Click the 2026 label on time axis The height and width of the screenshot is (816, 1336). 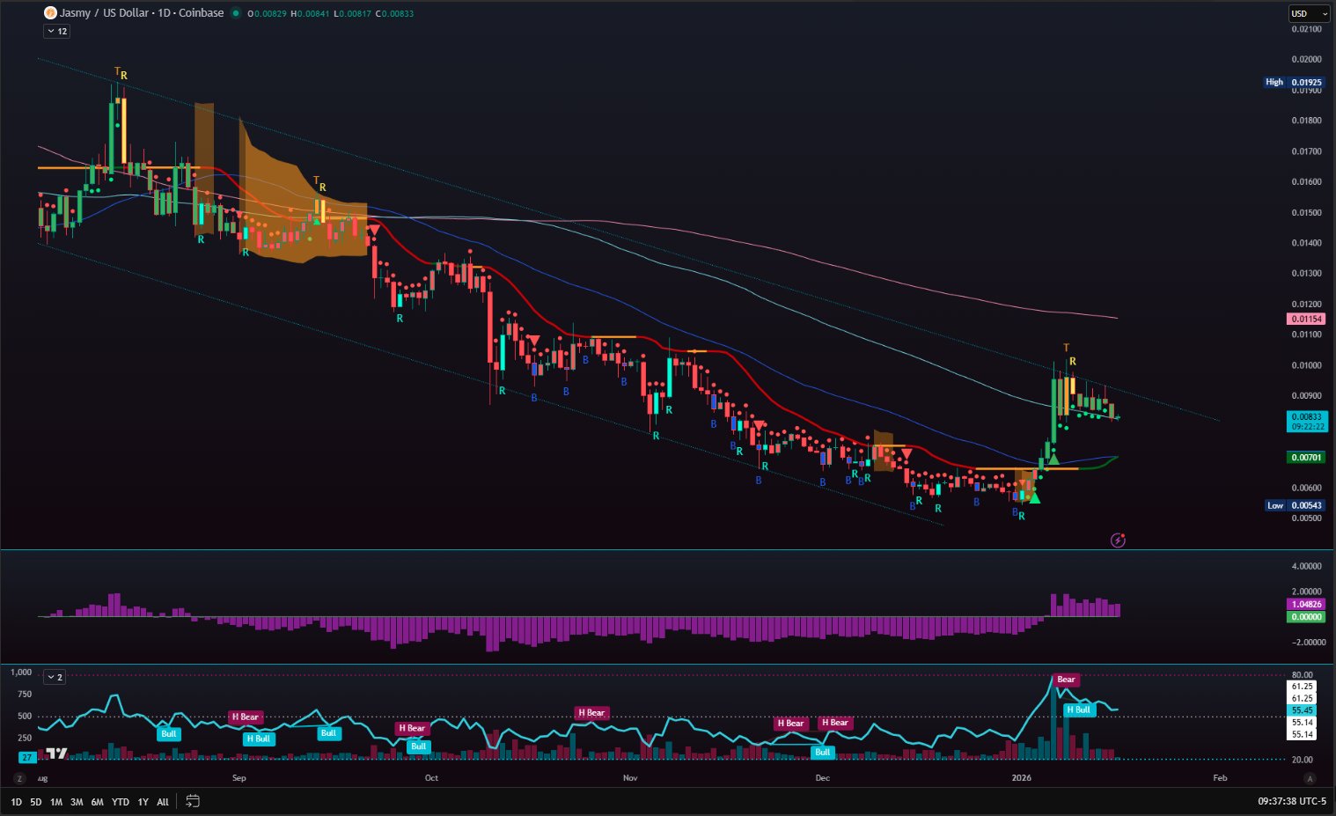point(1021,778)
